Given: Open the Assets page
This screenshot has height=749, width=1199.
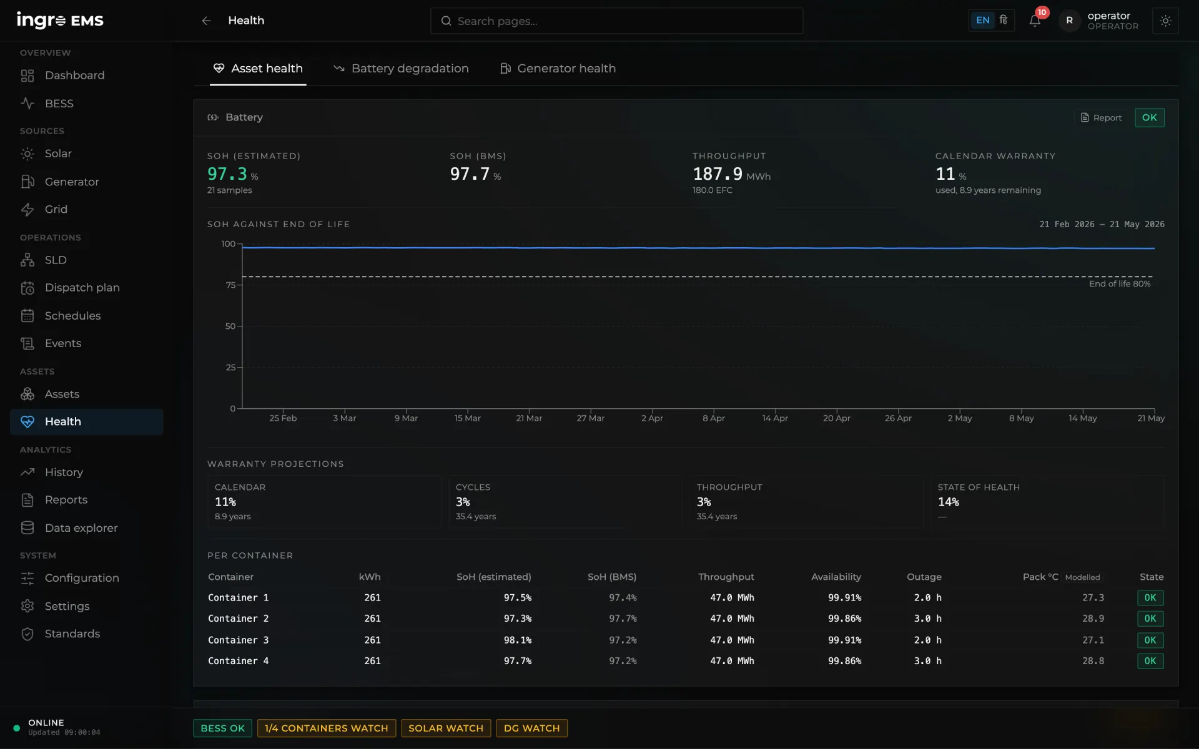Looking at the screenshot, I should (87, 394).
